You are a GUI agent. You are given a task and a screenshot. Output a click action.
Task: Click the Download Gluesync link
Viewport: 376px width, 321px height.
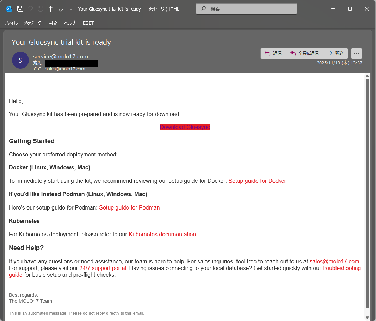coord(185,127)
